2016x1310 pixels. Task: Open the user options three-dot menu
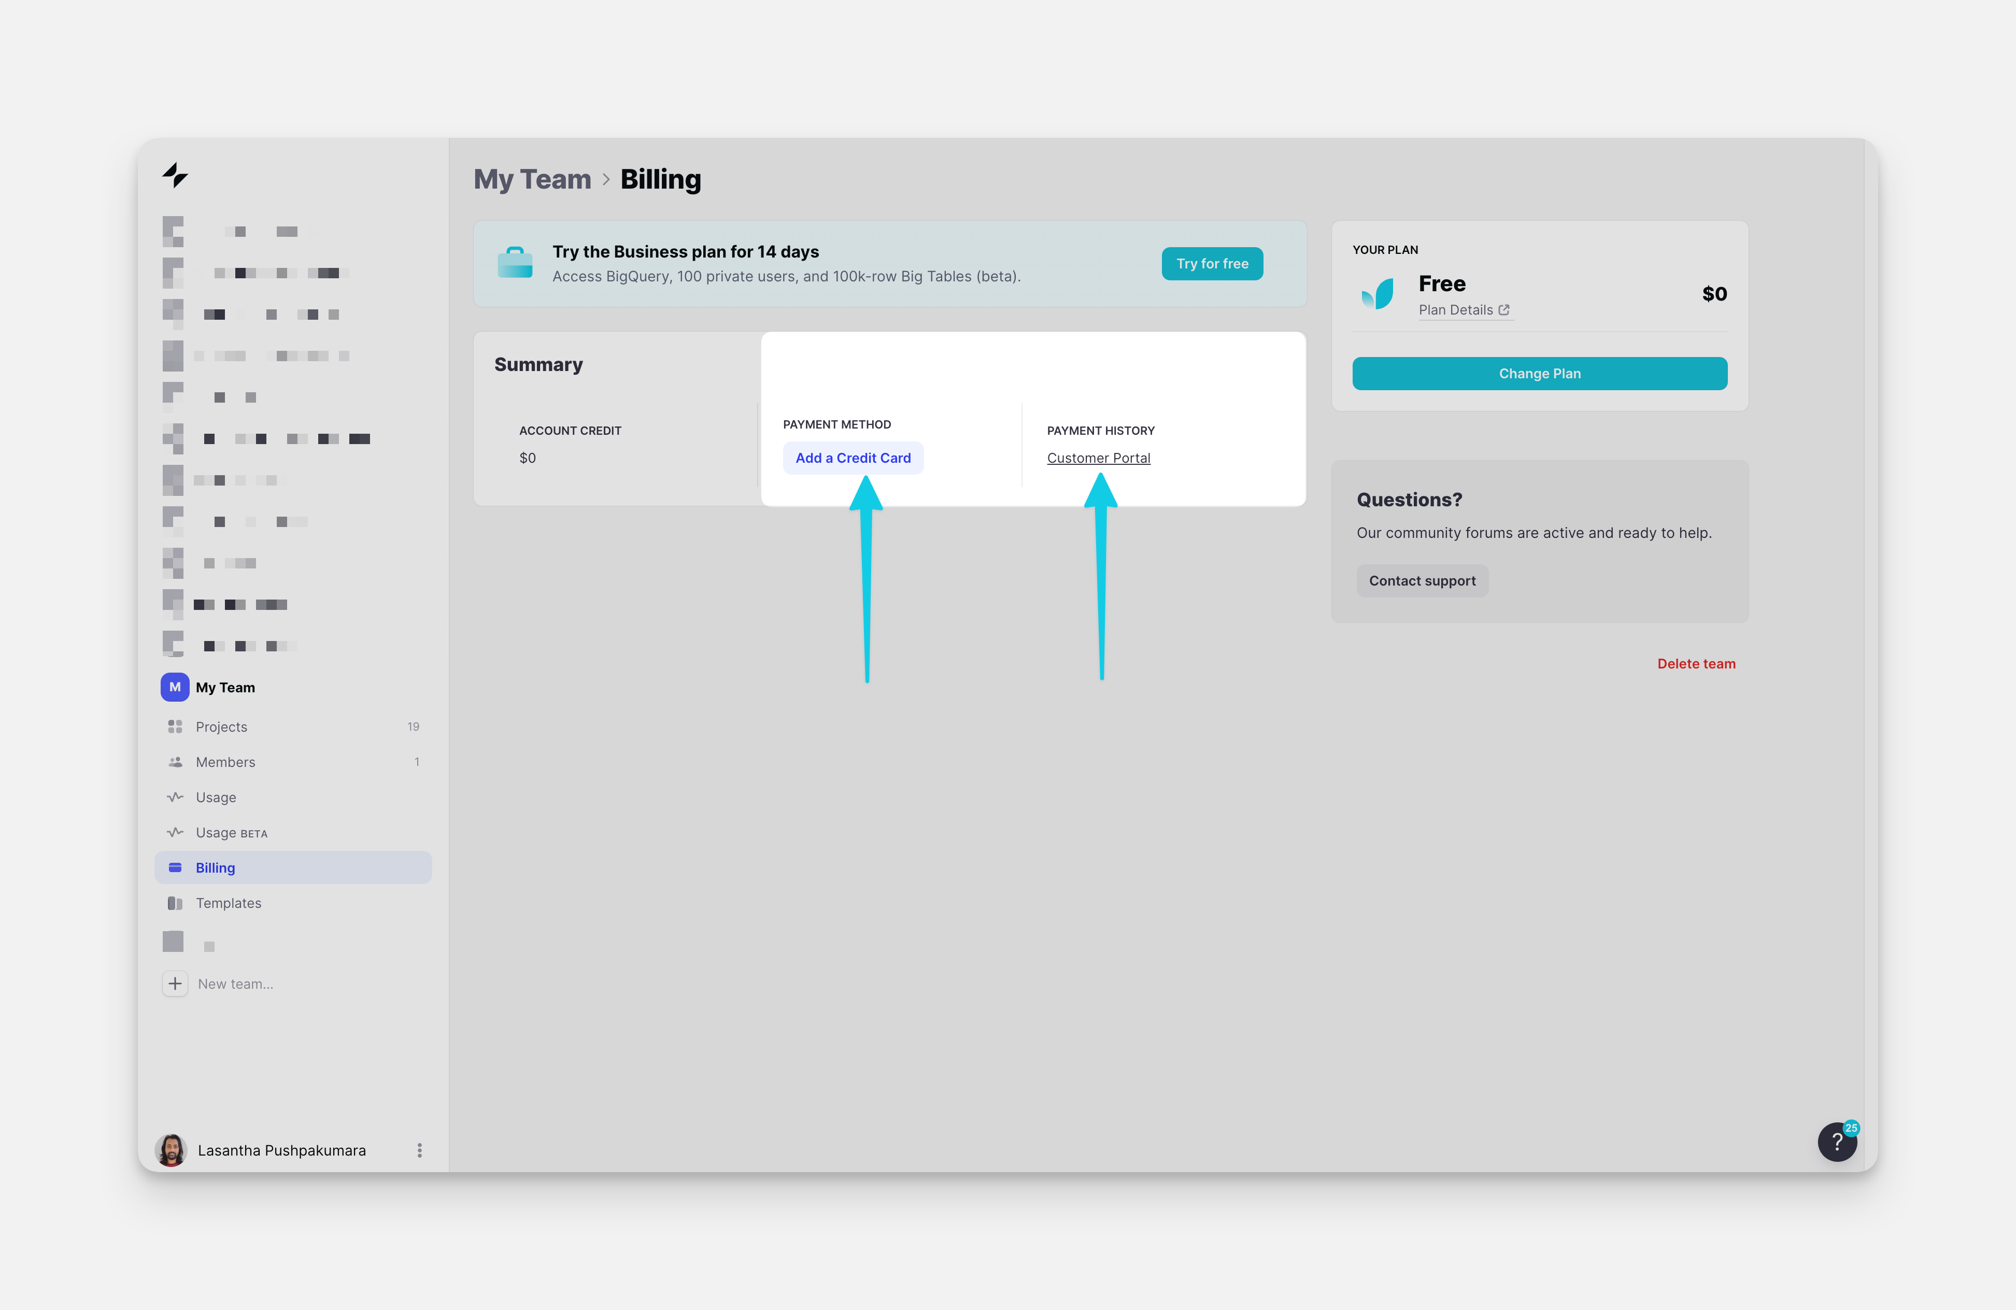pyautogui.click(x=419, y=1150)
